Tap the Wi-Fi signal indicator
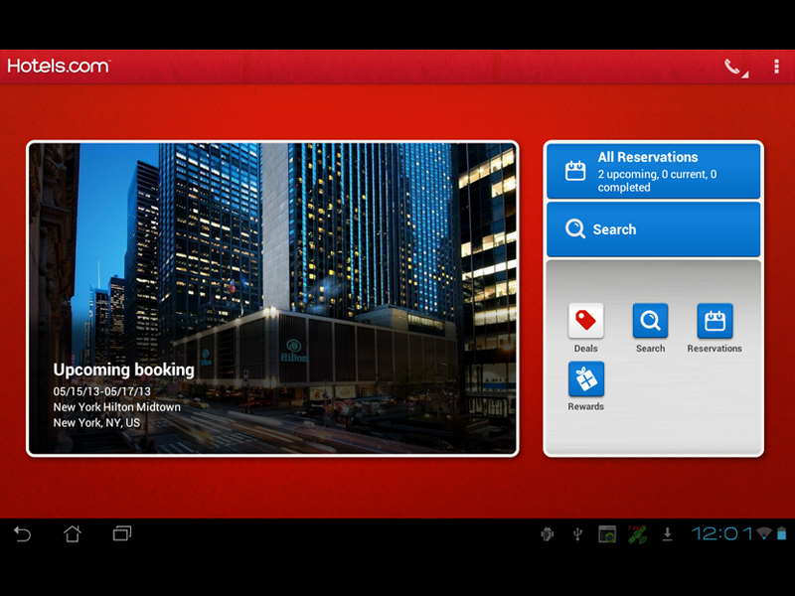 pyautogui.click(x=763, y=534)
